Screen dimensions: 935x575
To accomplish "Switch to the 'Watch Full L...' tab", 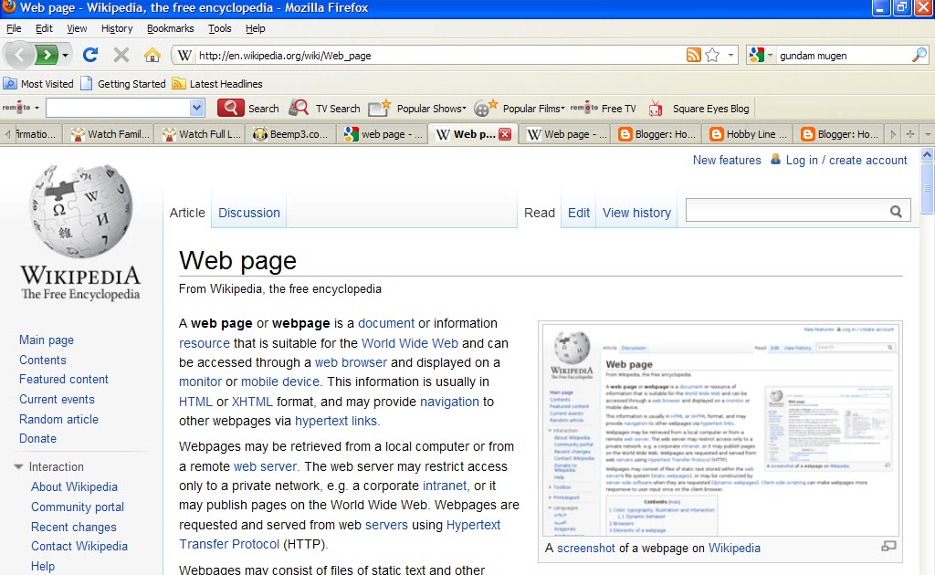I will click(202, 134).
